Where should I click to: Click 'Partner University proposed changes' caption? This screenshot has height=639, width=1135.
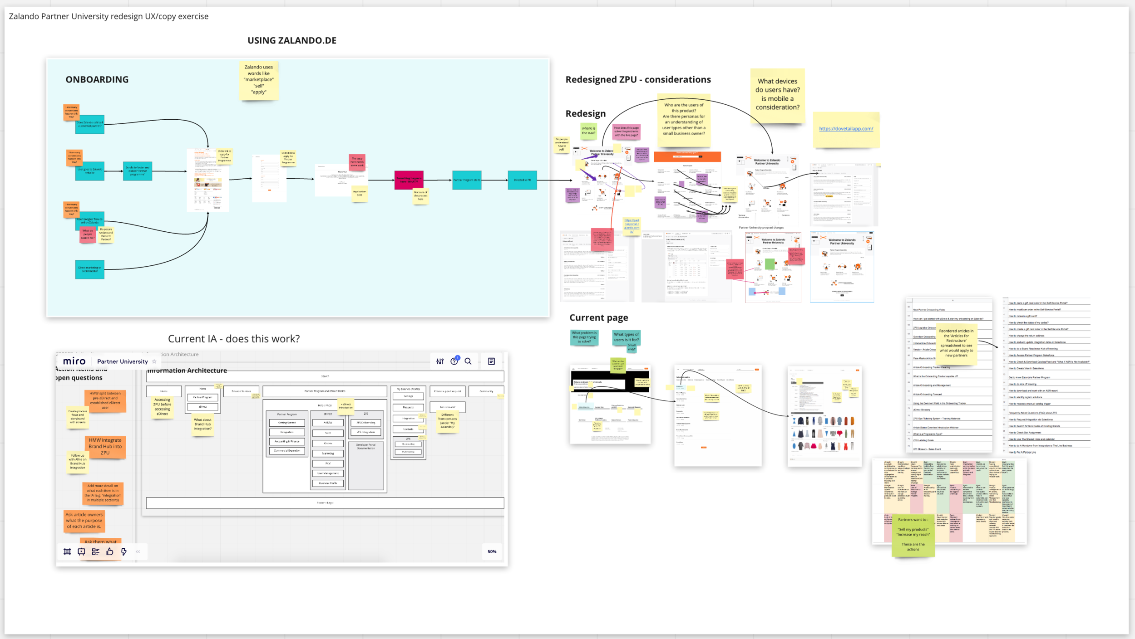click(761, 228)
